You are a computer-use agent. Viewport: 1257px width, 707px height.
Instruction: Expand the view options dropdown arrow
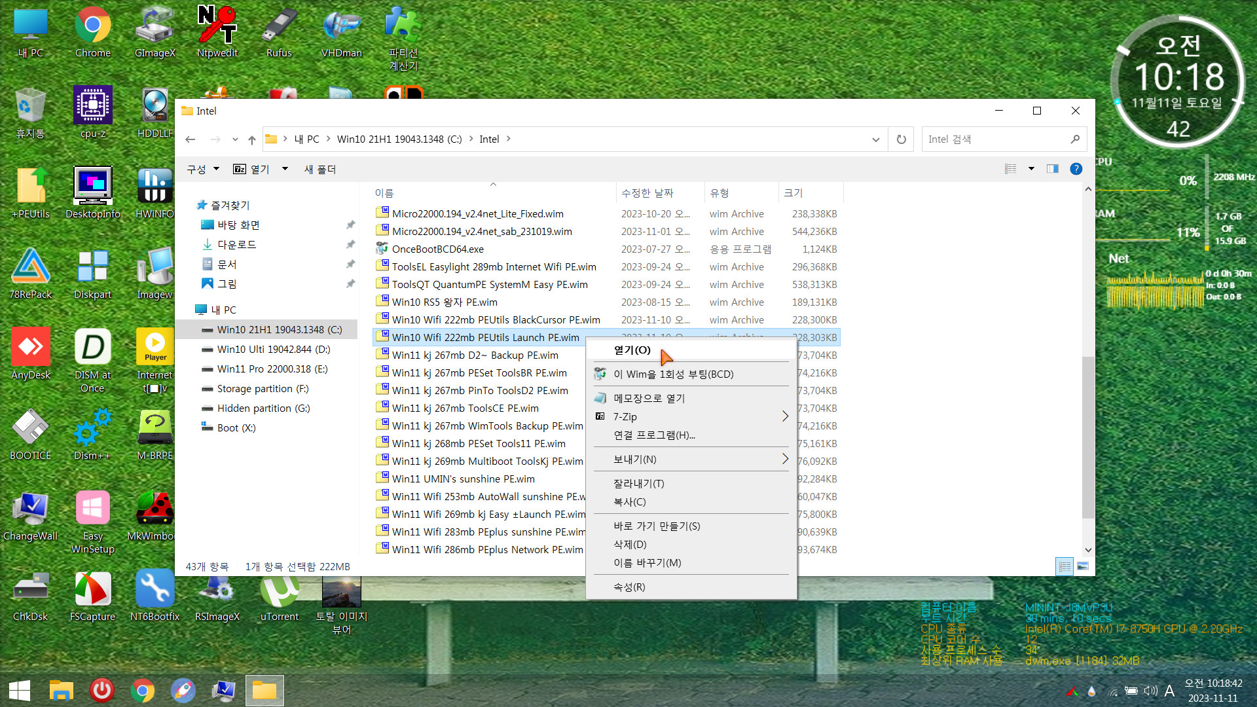(1031, 169)
